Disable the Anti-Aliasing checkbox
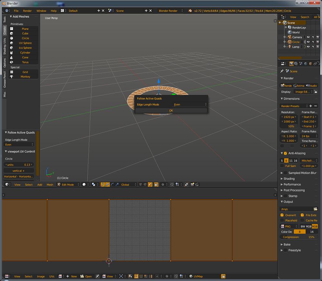 (x=285, y=153)
